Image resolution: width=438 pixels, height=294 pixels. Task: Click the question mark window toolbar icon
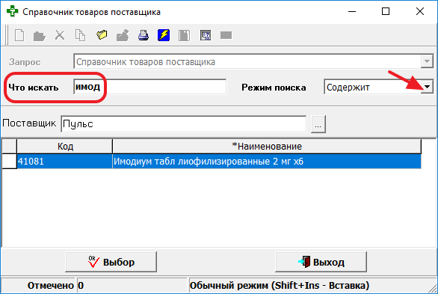pos(206,35)
